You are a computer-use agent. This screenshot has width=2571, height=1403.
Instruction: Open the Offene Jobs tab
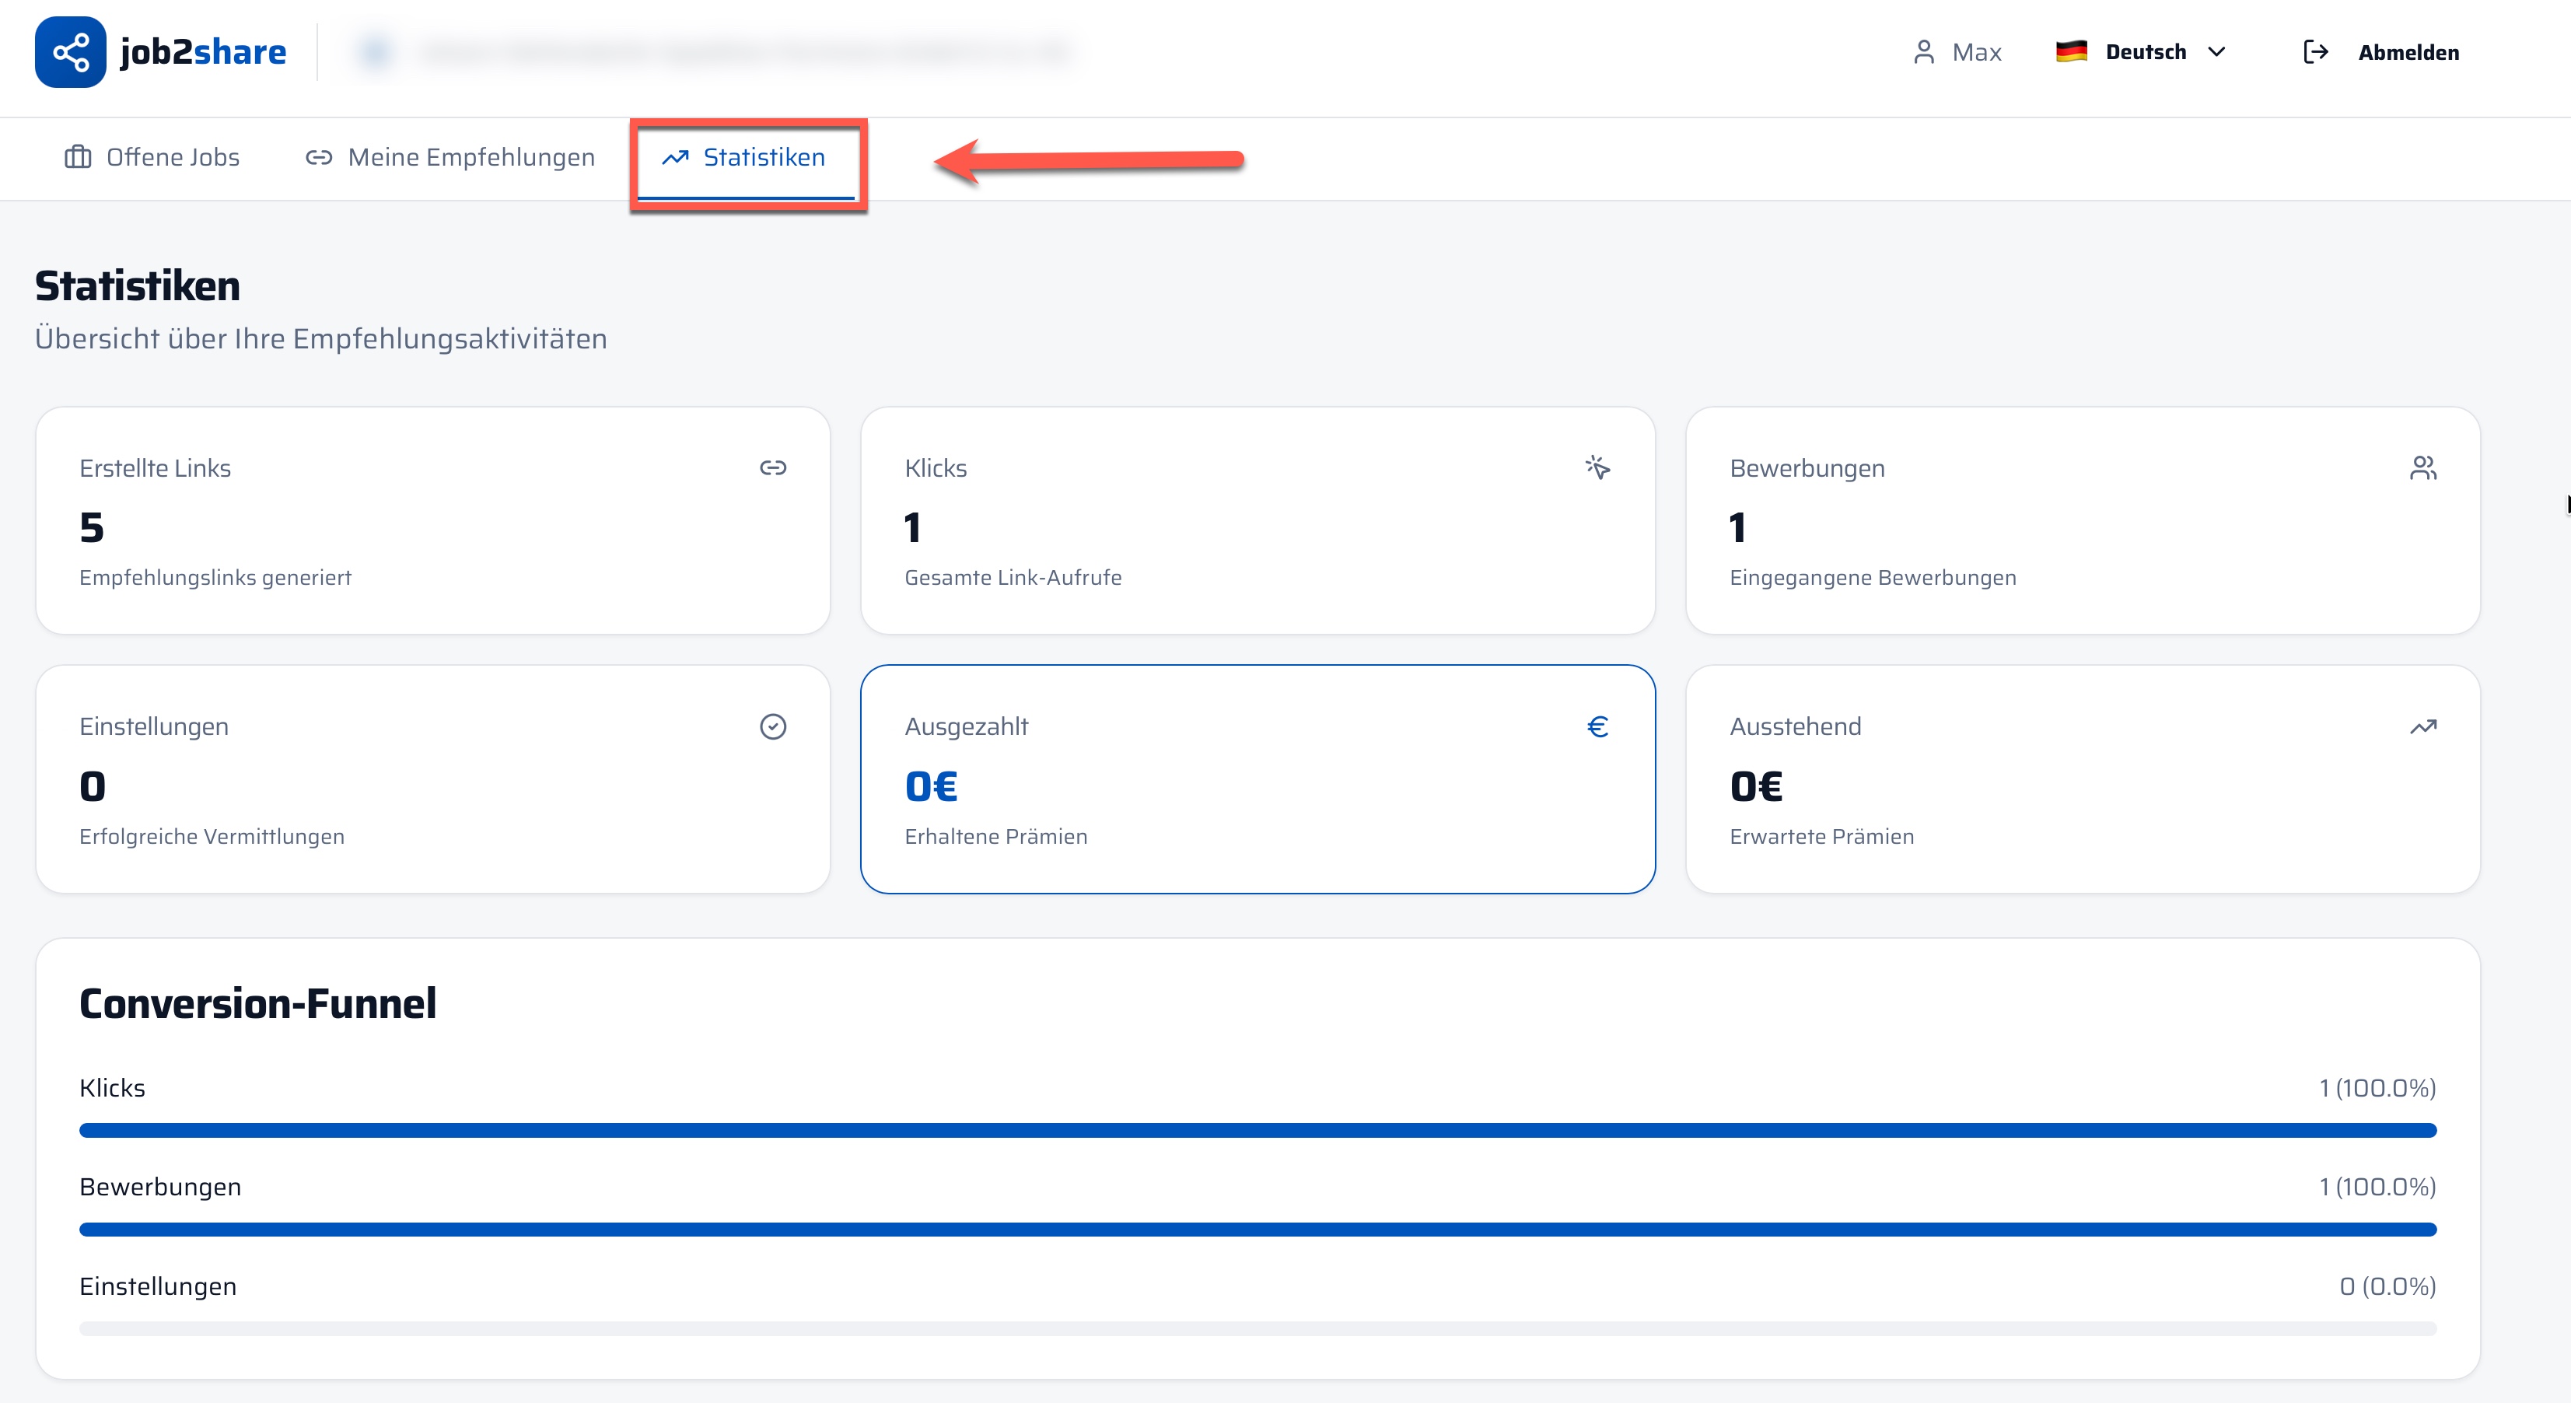pyautogui.click(x=152, y=156)
